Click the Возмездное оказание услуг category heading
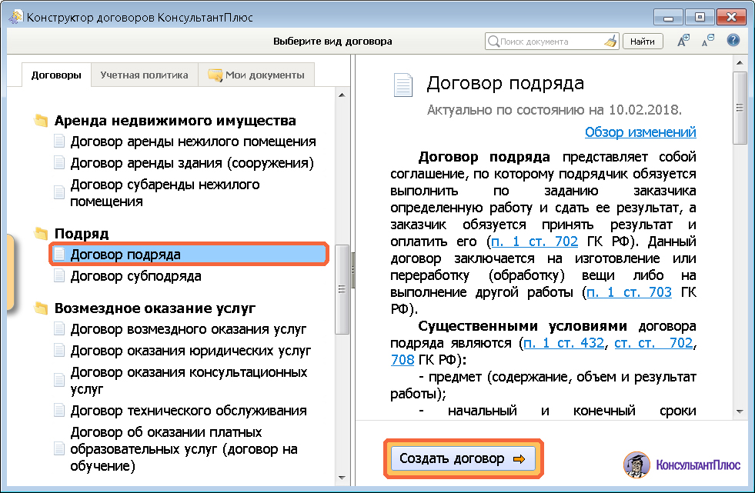 pos(155,308)
